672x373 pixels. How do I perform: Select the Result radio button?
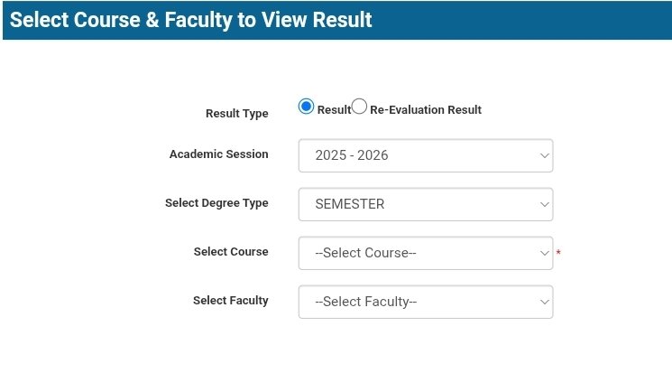tap(306, 107)
